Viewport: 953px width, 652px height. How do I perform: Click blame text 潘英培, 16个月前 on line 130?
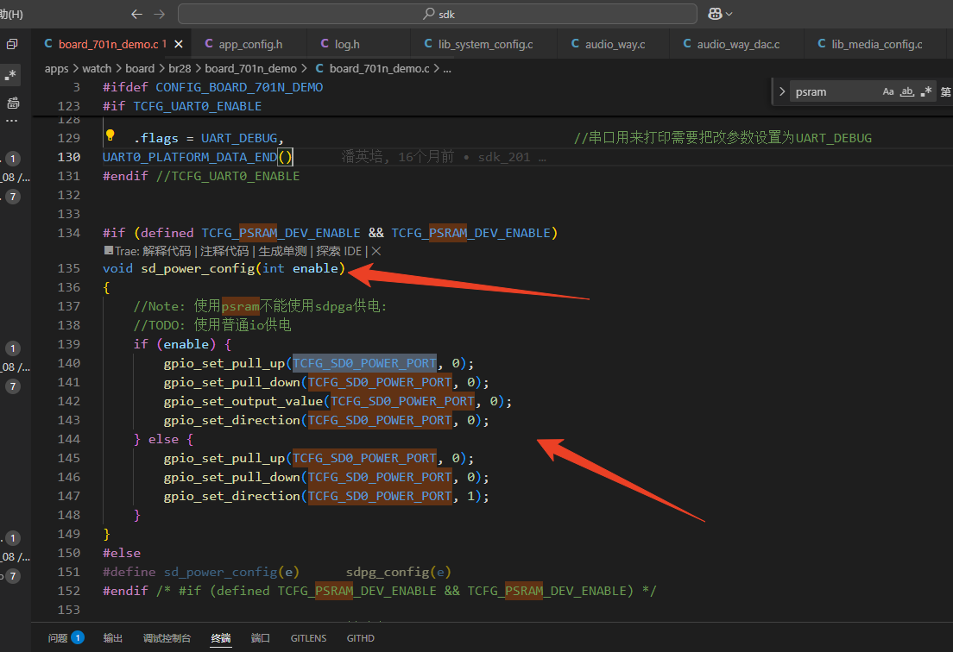pos(397,157)
